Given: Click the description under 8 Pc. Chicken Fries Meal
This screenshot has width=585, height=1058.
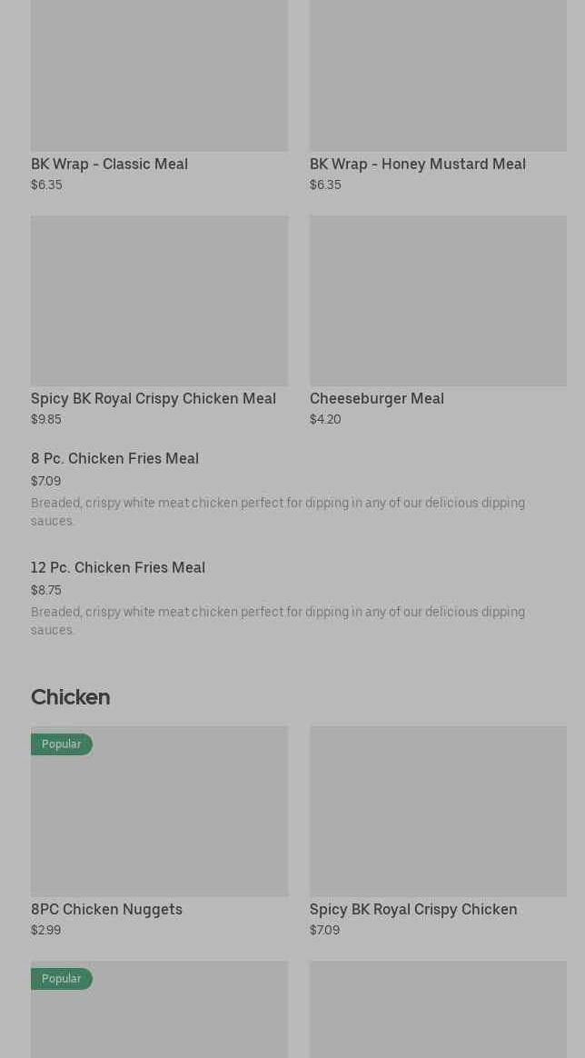Looking at the screenshot, I should pyautogui.click(x=278, y=512).
